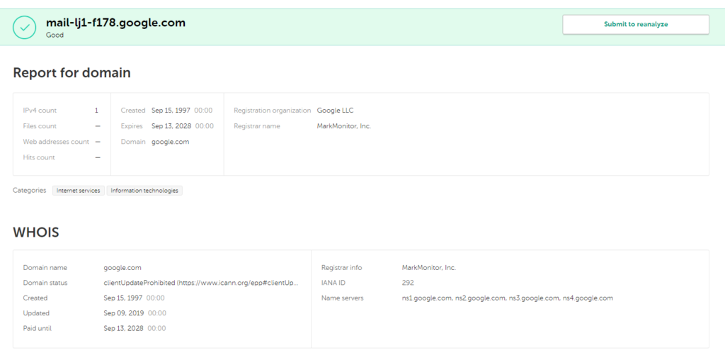Click the green checkmark status icon
725x360 pixels.
tap(25, 28)
